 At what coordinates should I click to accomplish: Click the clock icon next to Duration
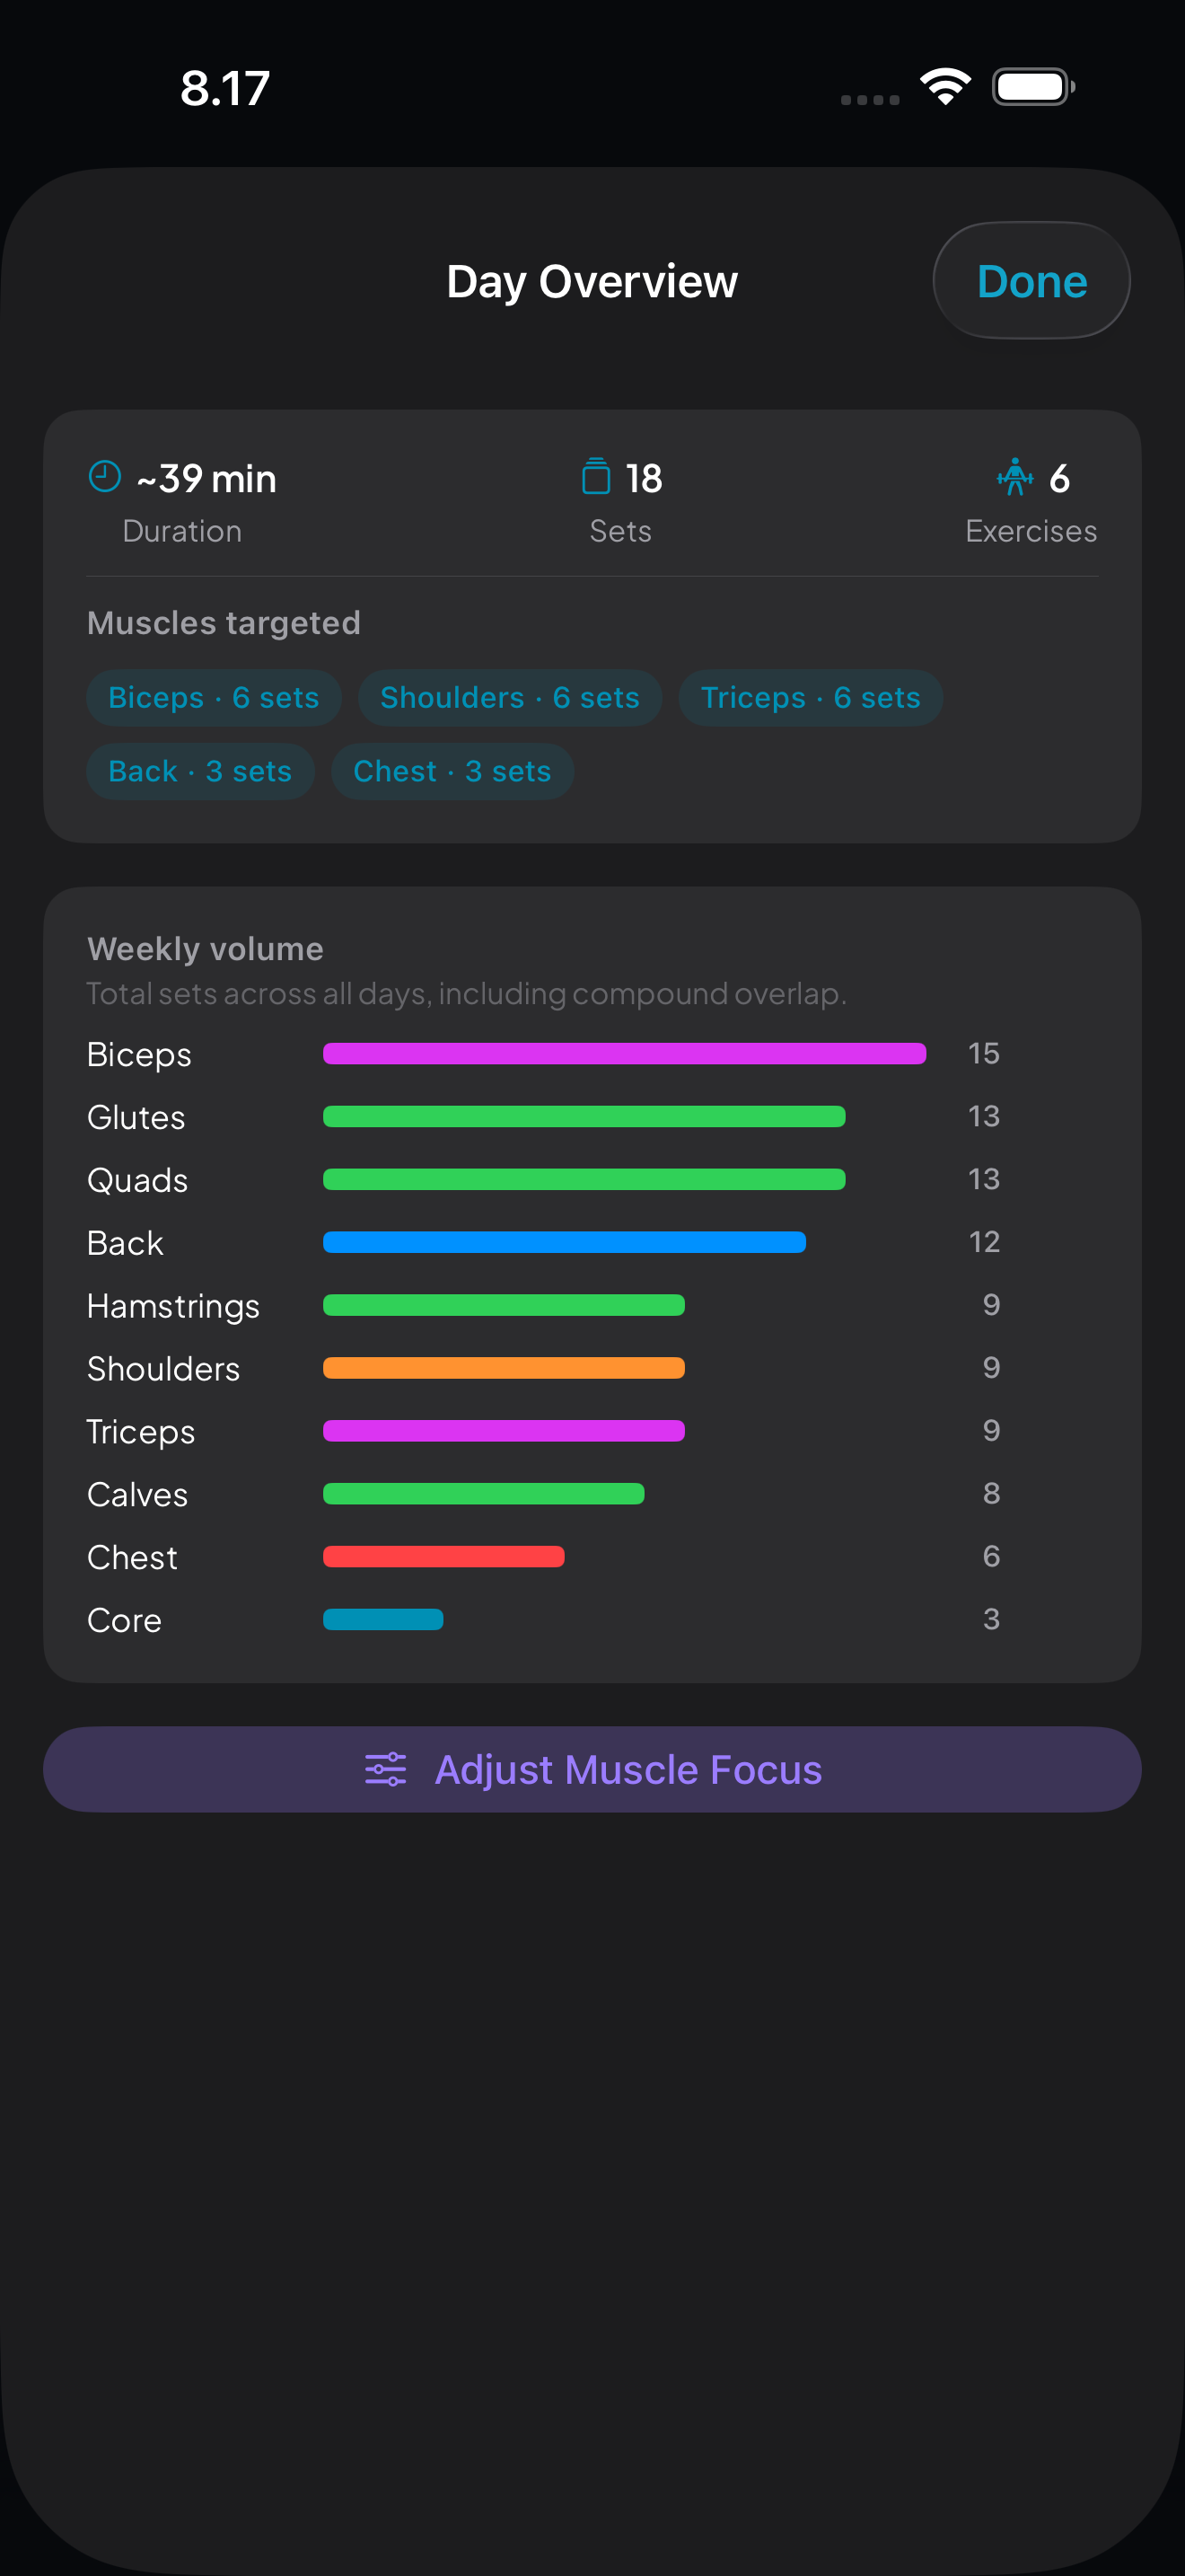pyautogui.click(x=104, y=477)
